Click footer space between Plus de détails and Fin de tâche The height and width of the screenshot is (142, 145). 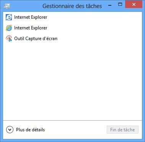(76, 130)
